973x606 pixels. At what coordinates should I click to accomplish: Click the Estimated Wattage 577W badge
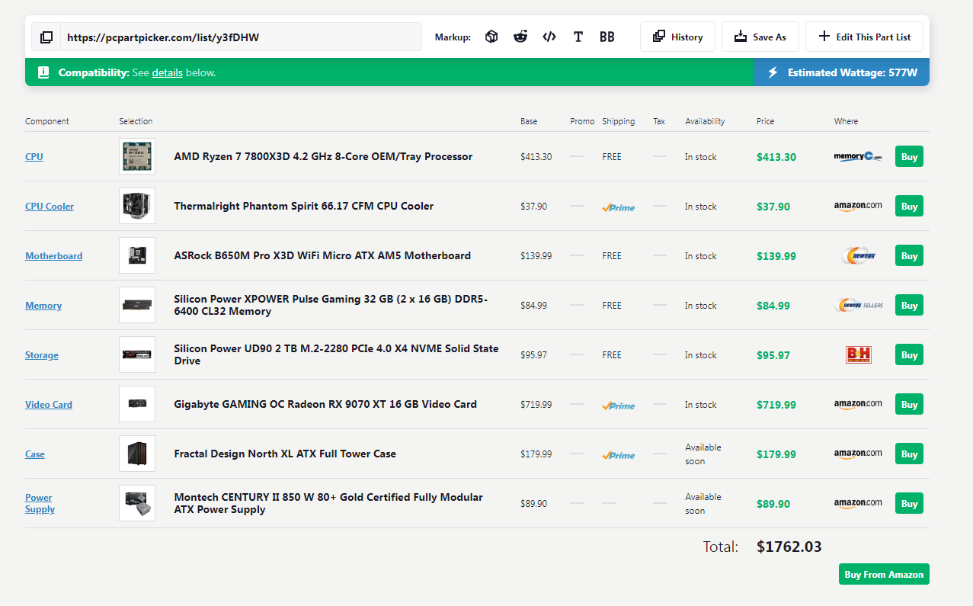tap(841, 72)
